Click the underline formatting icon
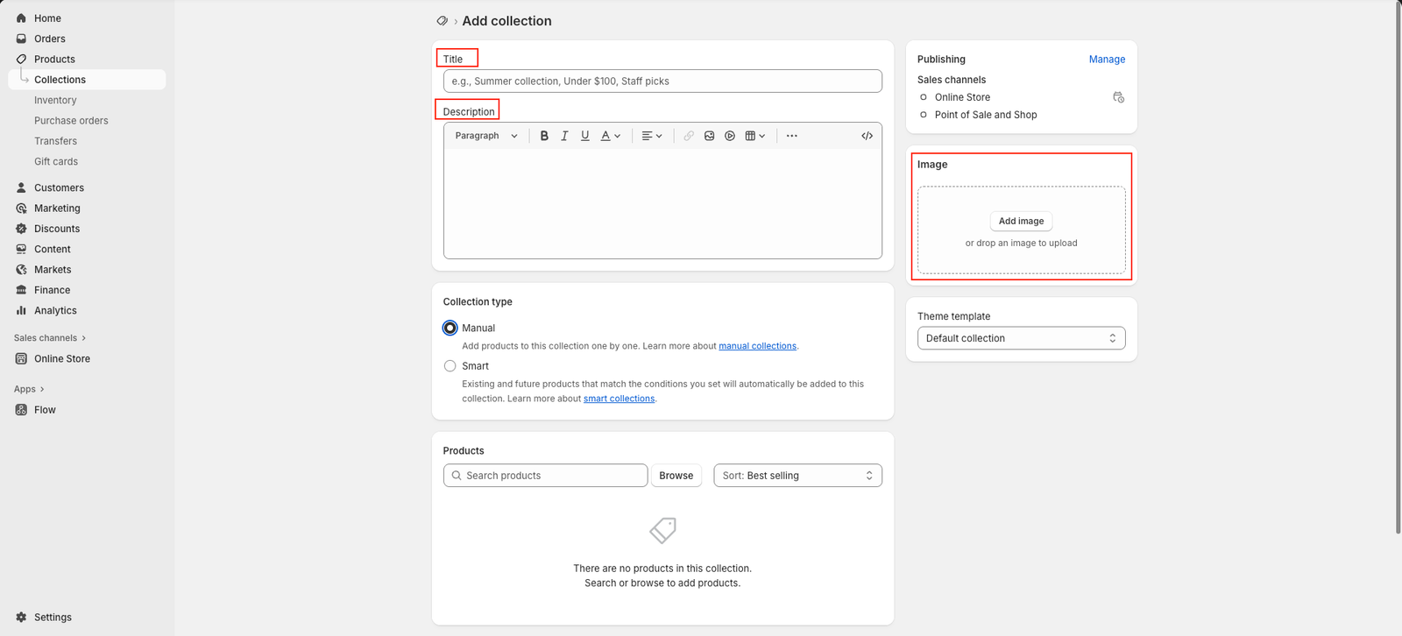Viewport: 1402px width, 636px height. pos(585,136)
